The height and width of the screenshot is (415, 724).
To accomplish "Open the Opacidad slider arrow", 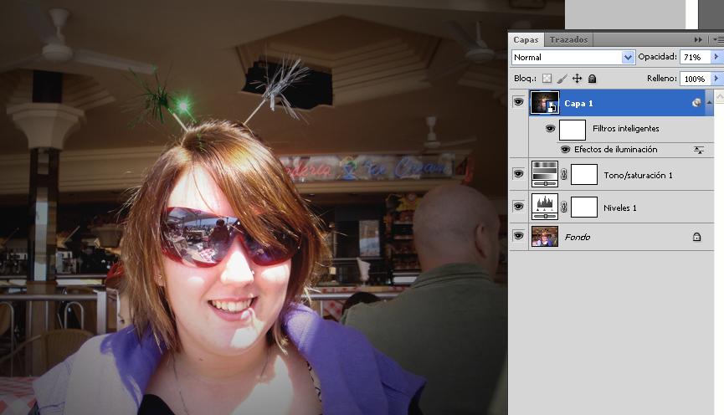I will pyautogui.click(x=716, y=58).
